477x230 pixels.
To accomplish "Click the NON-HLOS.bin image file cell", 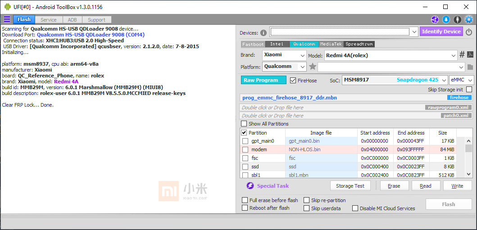I will point(321,149).
